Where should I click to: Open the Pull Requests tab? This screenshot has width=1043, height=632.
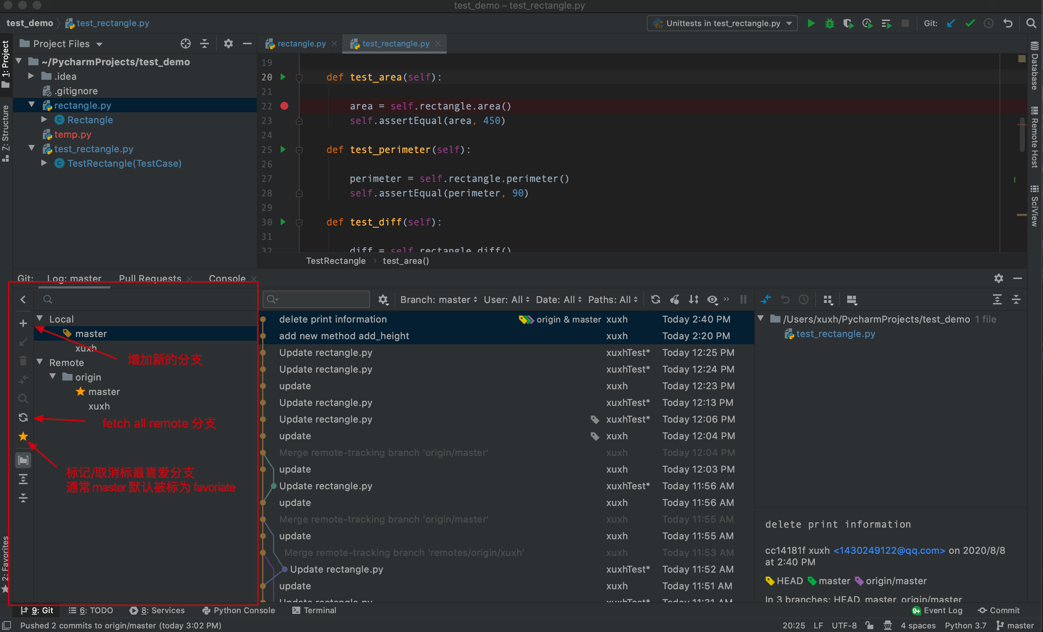click(x=150, y=278)
